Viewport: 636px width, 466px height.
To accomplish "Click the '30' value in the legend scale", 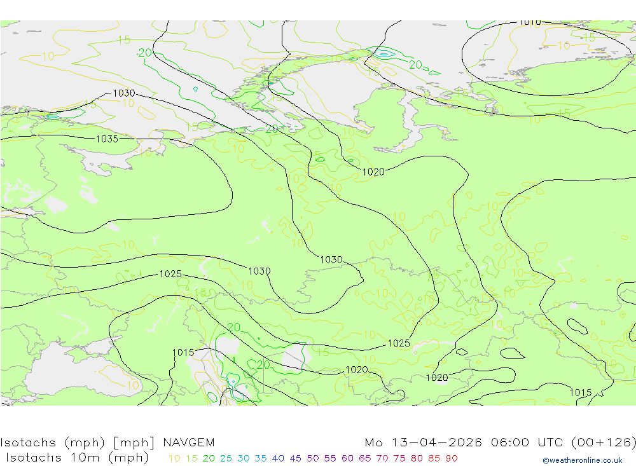I will pyautogui.click(x=244, y=458).
